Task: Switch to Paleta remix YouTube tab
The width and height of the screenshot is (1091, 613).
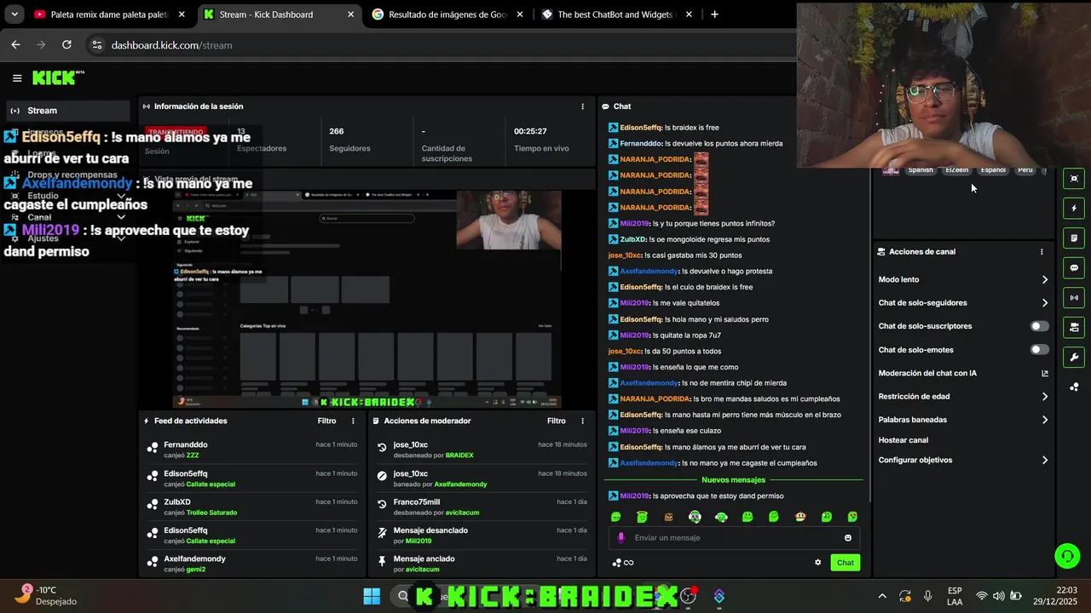Action: pos(109,14)
